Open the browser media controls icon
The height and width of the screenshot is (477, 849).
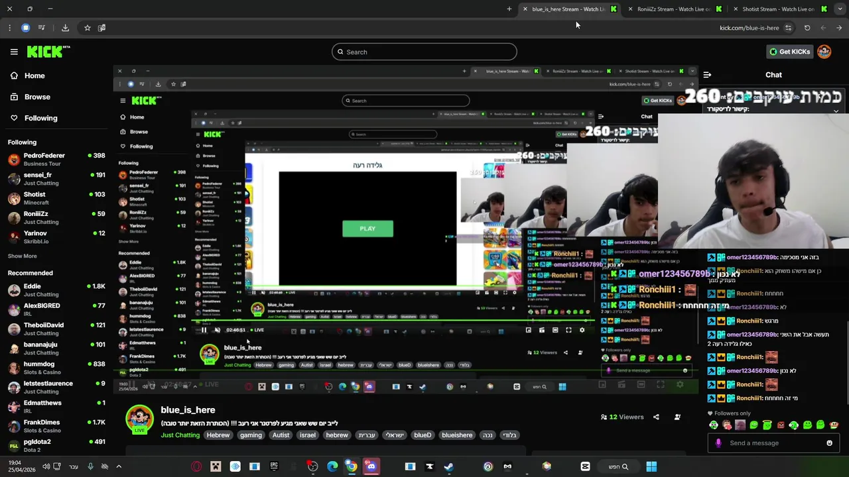(x=42, y=28)
